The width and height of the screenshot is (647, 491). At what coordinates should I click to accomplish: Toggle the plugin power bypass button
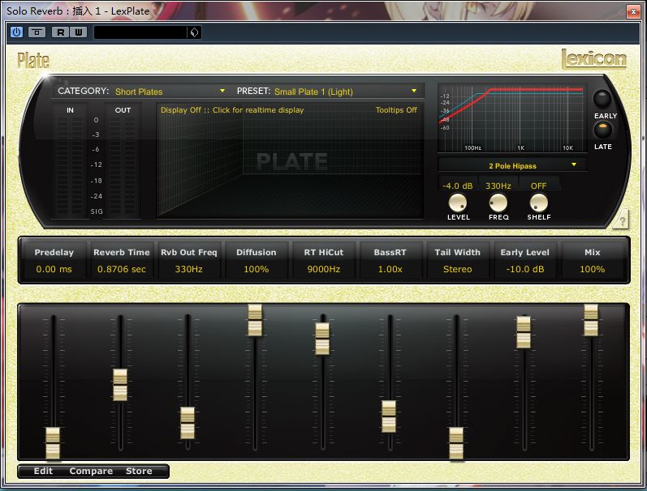click(x=16, y=32)
